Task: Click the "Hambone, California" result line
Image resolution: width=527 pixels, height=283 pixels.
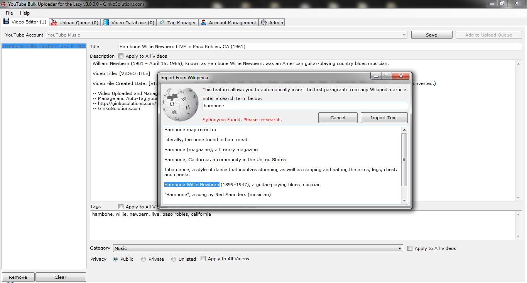Action: (225, 160)
